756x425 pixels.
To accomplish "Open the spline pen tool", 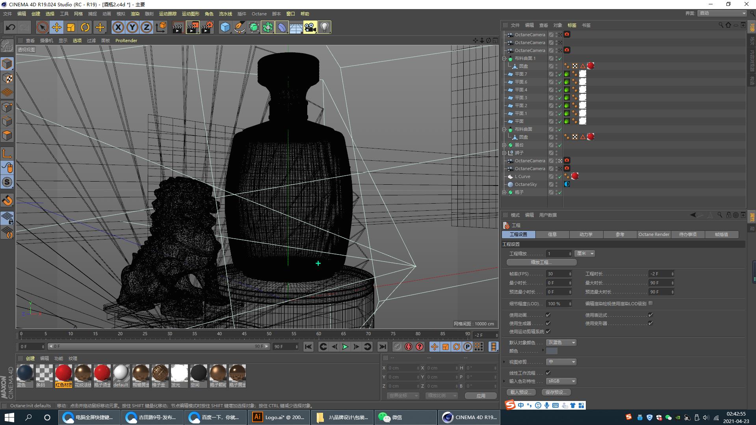I will [239, 27].
